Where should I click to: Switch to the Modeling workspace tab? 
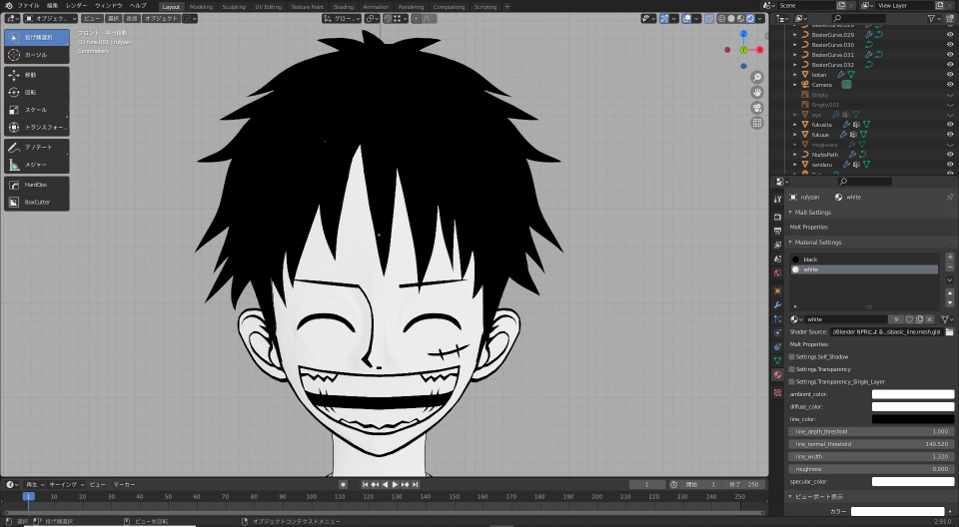[201, 7]
